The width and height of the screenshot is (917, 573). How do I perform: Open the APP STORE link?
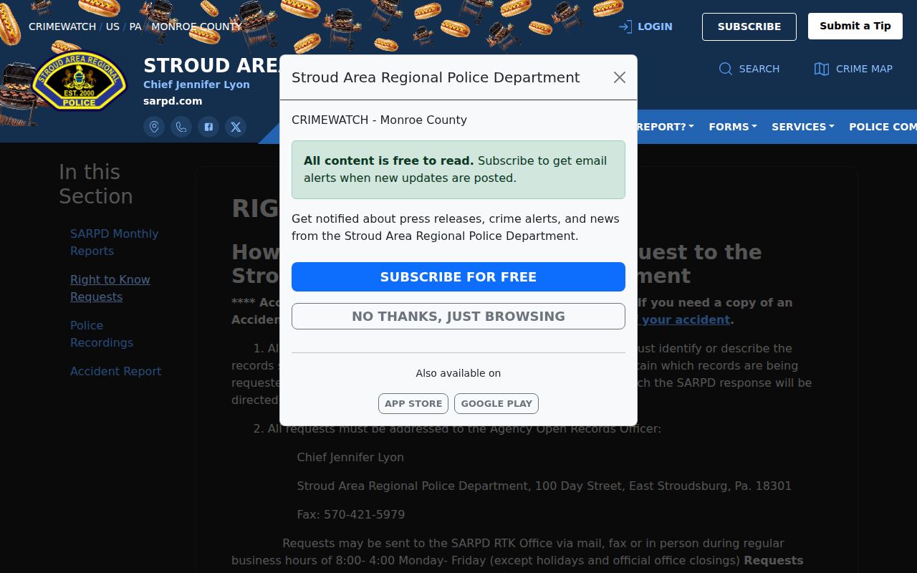pos(413,403)
